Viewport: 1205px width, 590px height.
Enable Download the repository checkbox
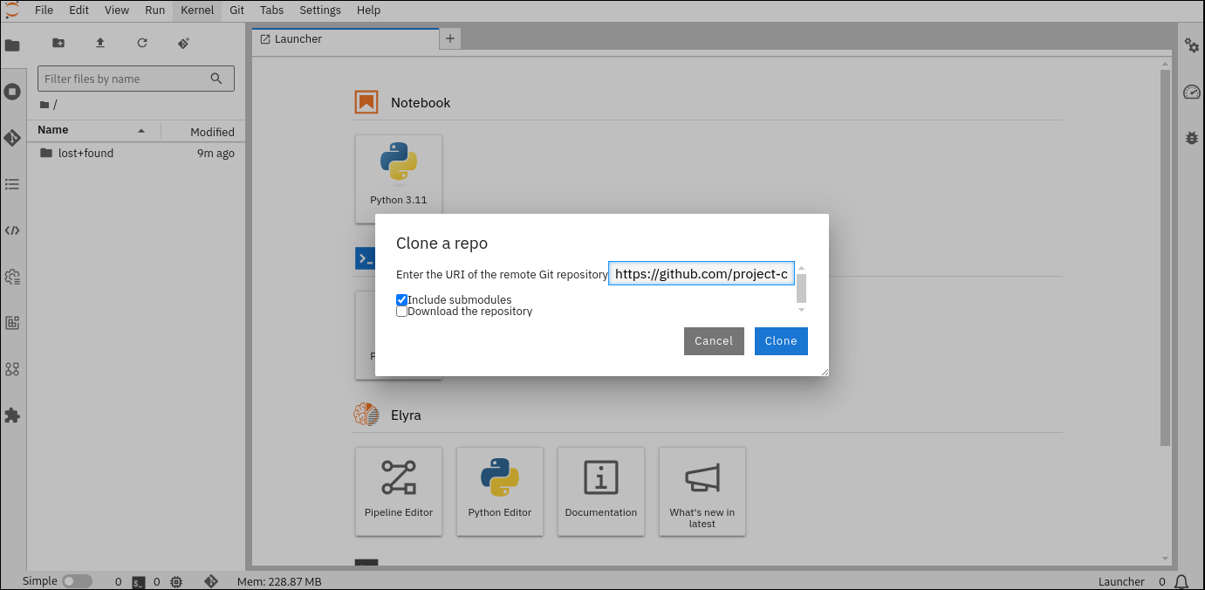402,312
